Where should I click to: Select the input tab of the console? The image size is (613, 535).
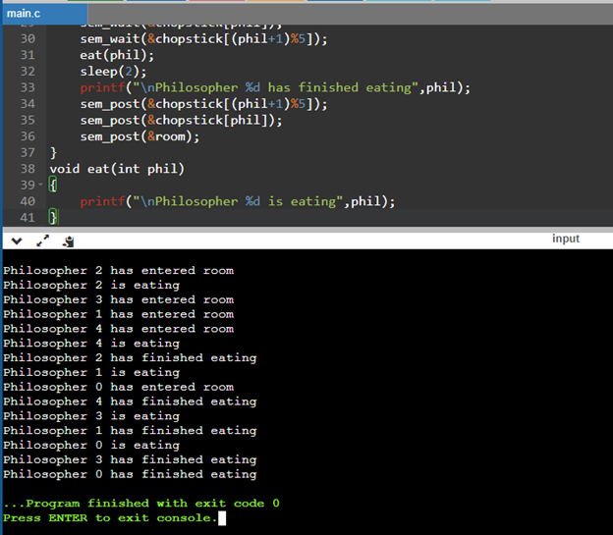pos(565,239)
